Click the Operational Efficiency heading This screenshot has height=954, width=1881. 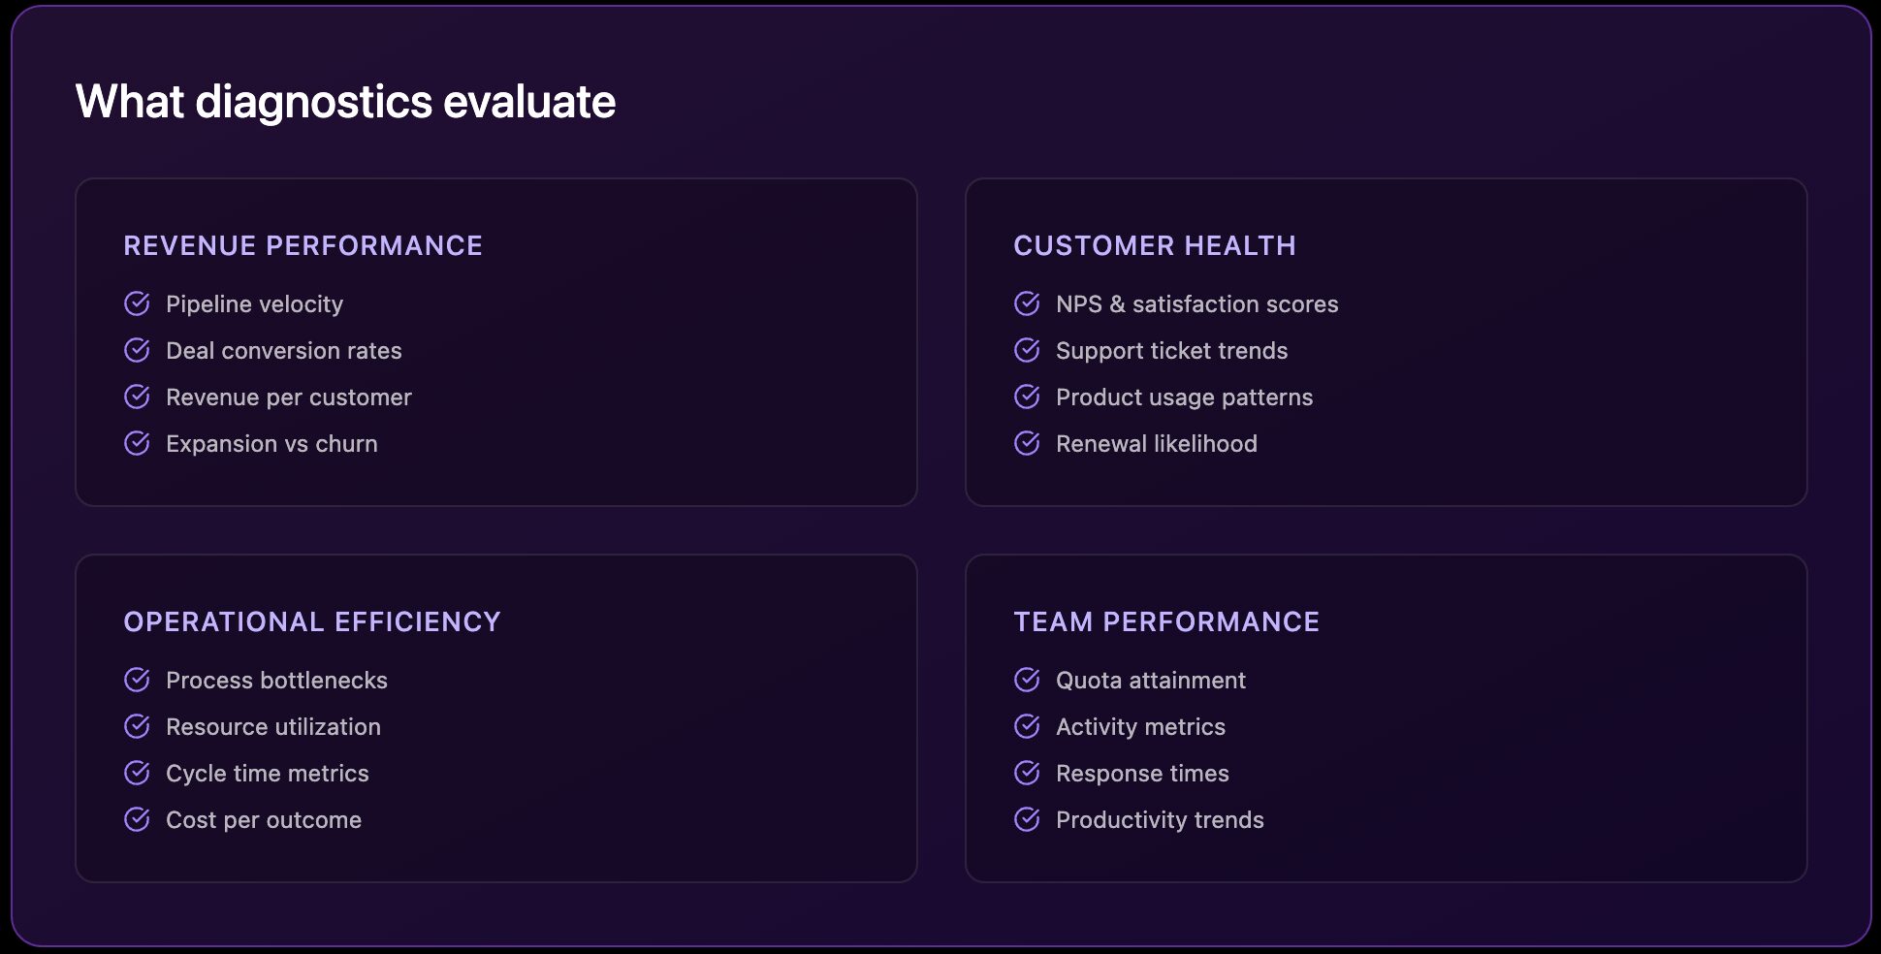coord(311,621)
